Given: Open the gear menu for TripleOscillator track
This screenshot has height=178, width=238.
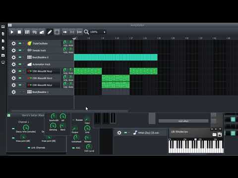Looking at the screenshot, I should tap(13, 44).
